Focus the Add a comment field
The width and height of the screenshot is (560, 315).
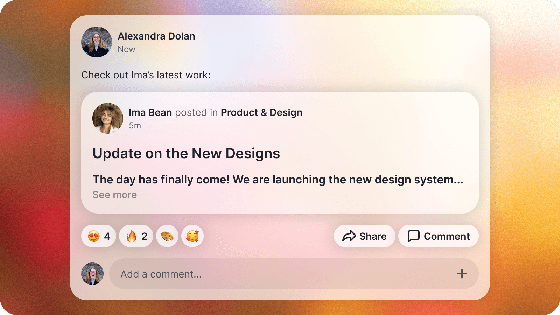click(294, 274)
